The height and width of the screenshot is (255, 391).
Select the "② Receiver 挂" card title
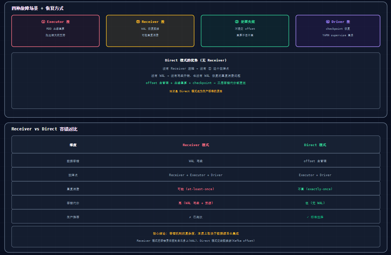(x=150, y=22)
